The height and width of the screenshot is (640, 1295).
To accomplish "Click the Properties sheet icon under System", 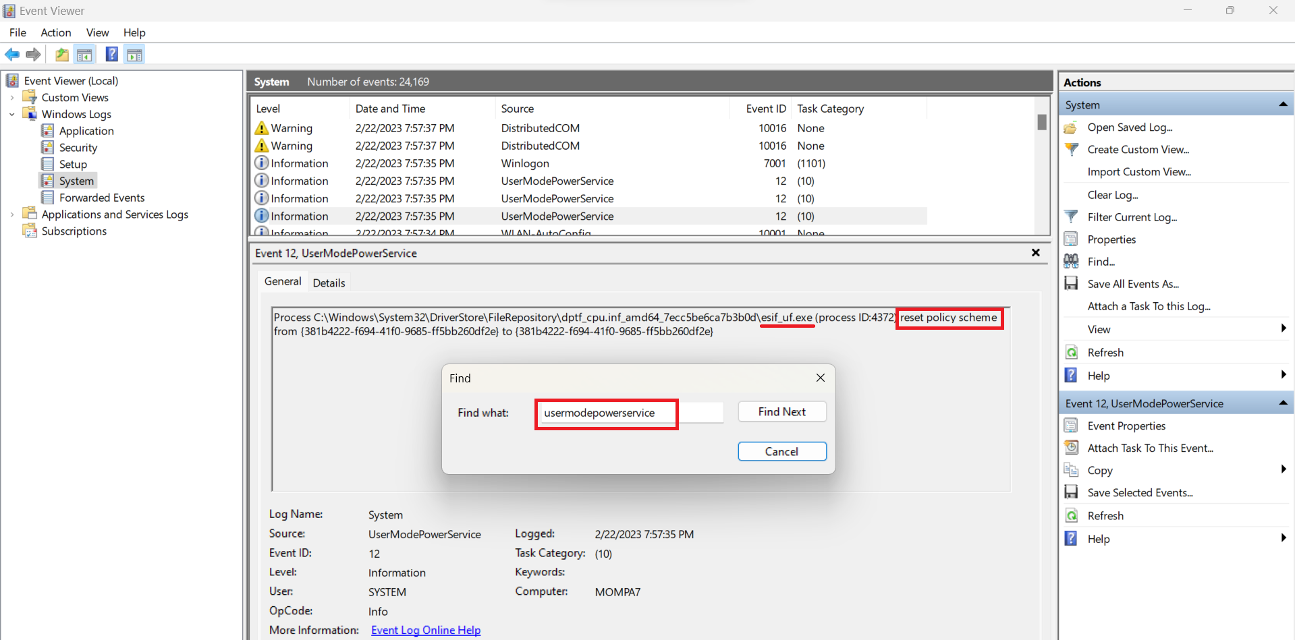I will pos(1071,239).
